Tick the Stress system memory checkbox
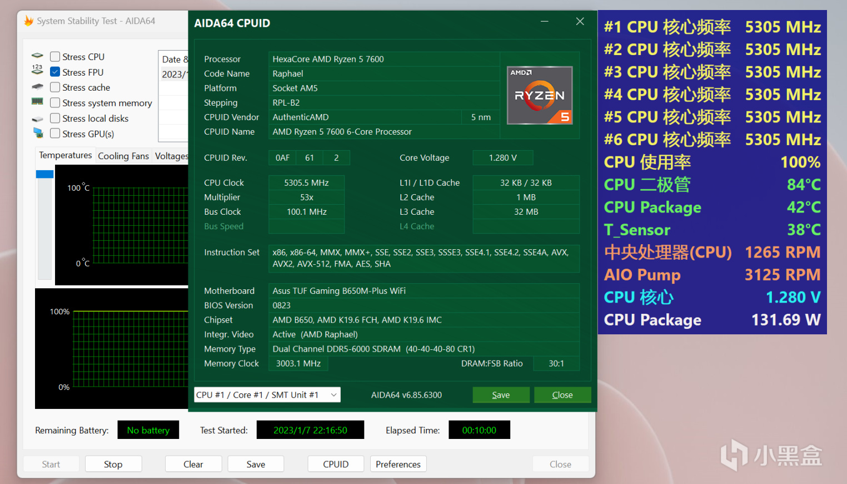This screenshot has width=847, height=484. click(x=55, y=103)
